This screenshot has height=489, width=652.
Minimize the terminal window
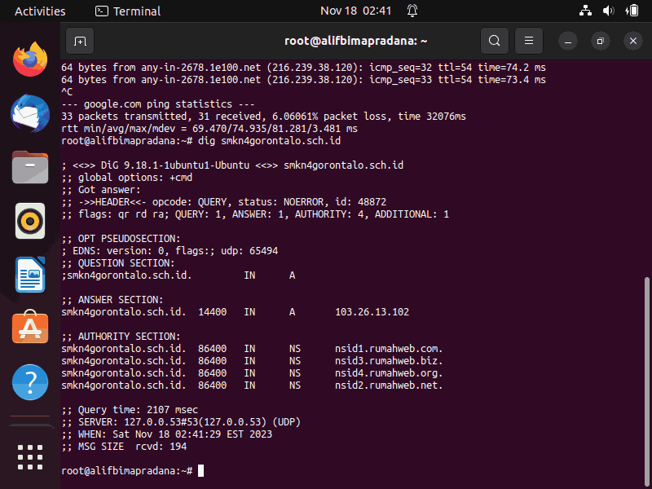click(568, 41)
